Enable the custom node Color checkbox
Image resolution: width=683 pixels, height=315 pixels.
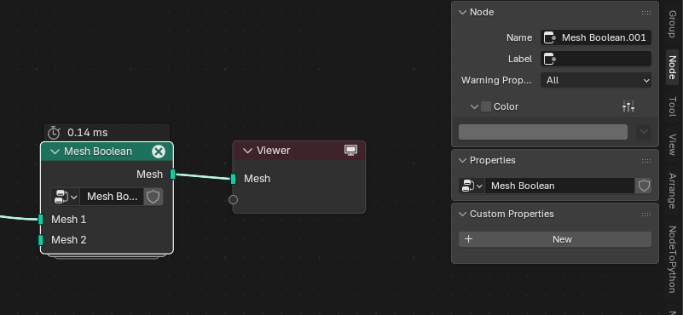[x=486, y=106]
